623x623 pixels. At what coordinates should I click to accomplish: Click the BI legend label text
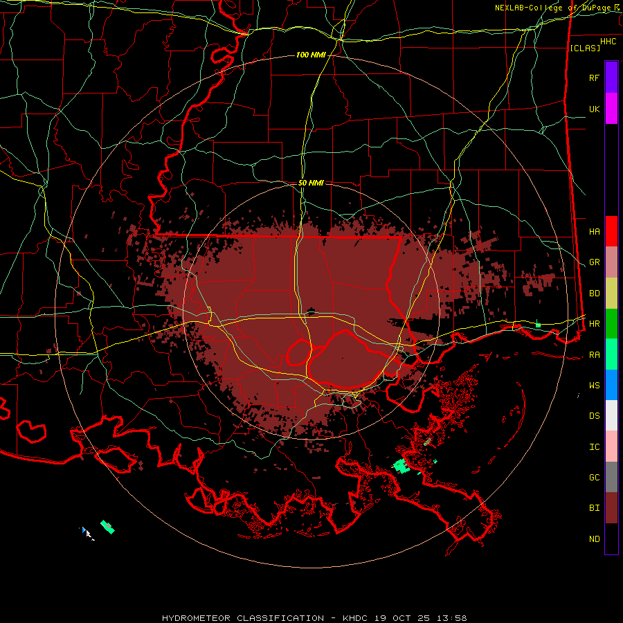(x=595, y=508)
